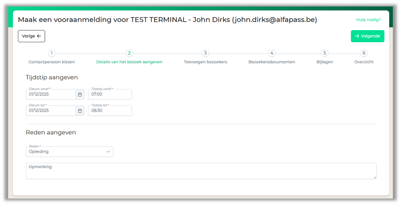The width and height of the screenshot is (401, 205).
Task: Click step 3 circle icon
Action: coord(205,53)
